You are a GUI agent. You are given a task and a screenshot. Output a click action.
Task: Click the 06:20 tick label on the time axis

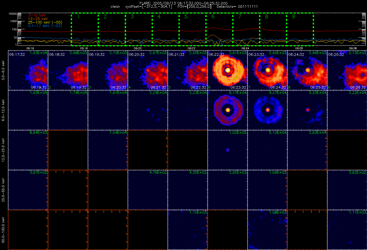coord(137,48)
